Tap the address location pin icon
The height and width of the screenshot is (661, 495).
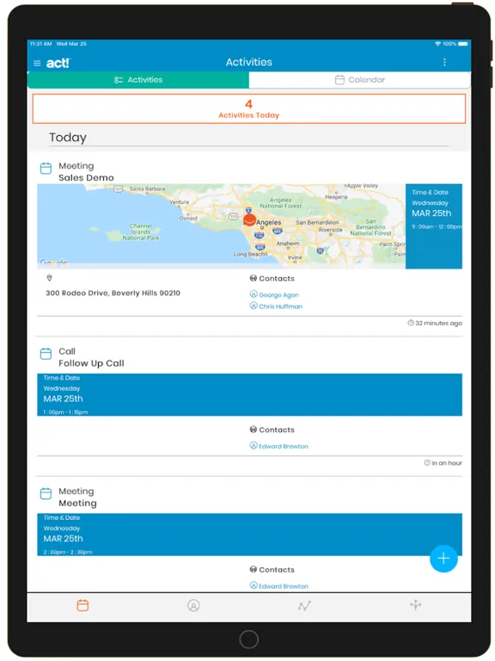49,278
